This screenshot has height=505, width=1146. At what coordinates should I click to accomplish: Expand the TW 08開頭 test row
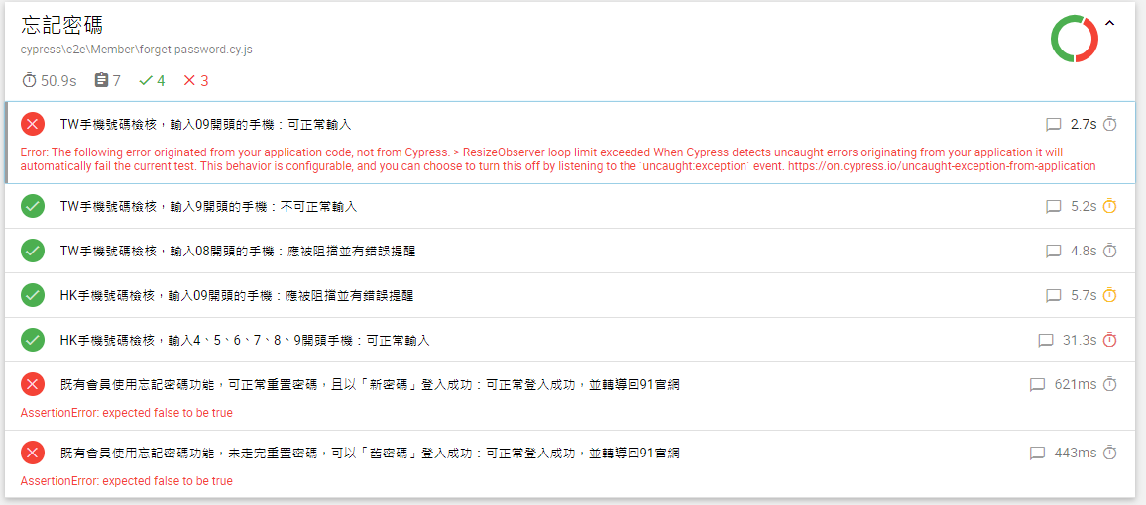tap(237, 251)
